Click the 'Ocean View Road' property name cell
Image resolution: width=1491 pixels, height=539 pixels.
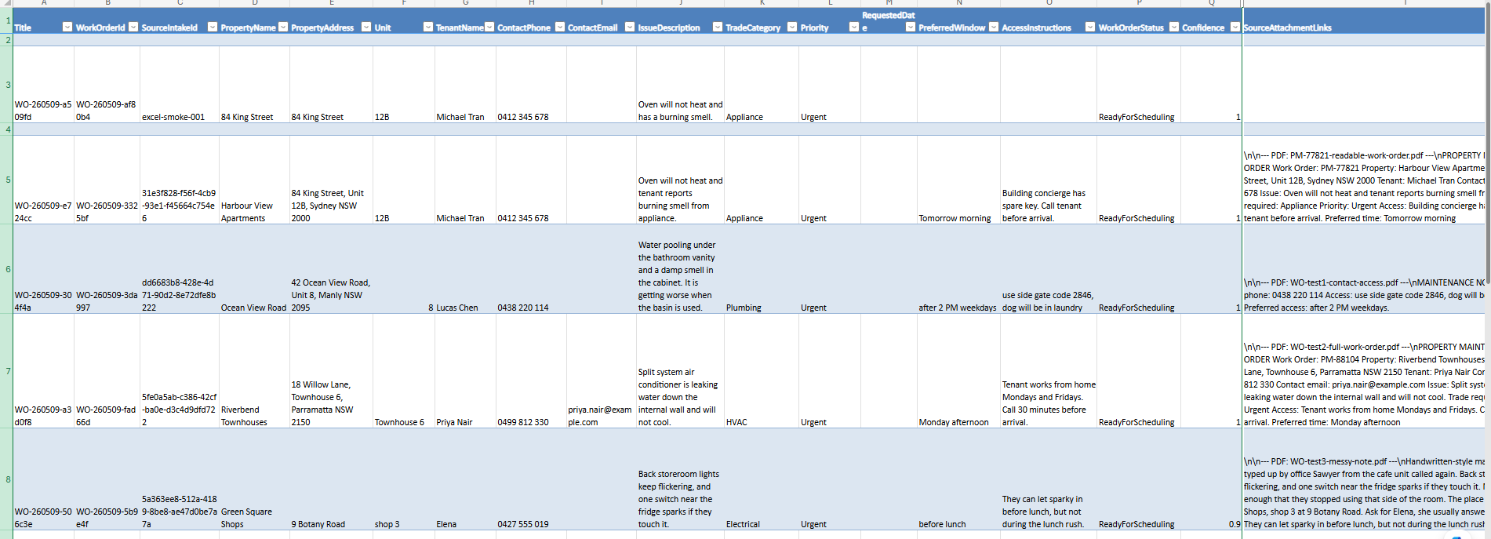click(x=254, y=269)
